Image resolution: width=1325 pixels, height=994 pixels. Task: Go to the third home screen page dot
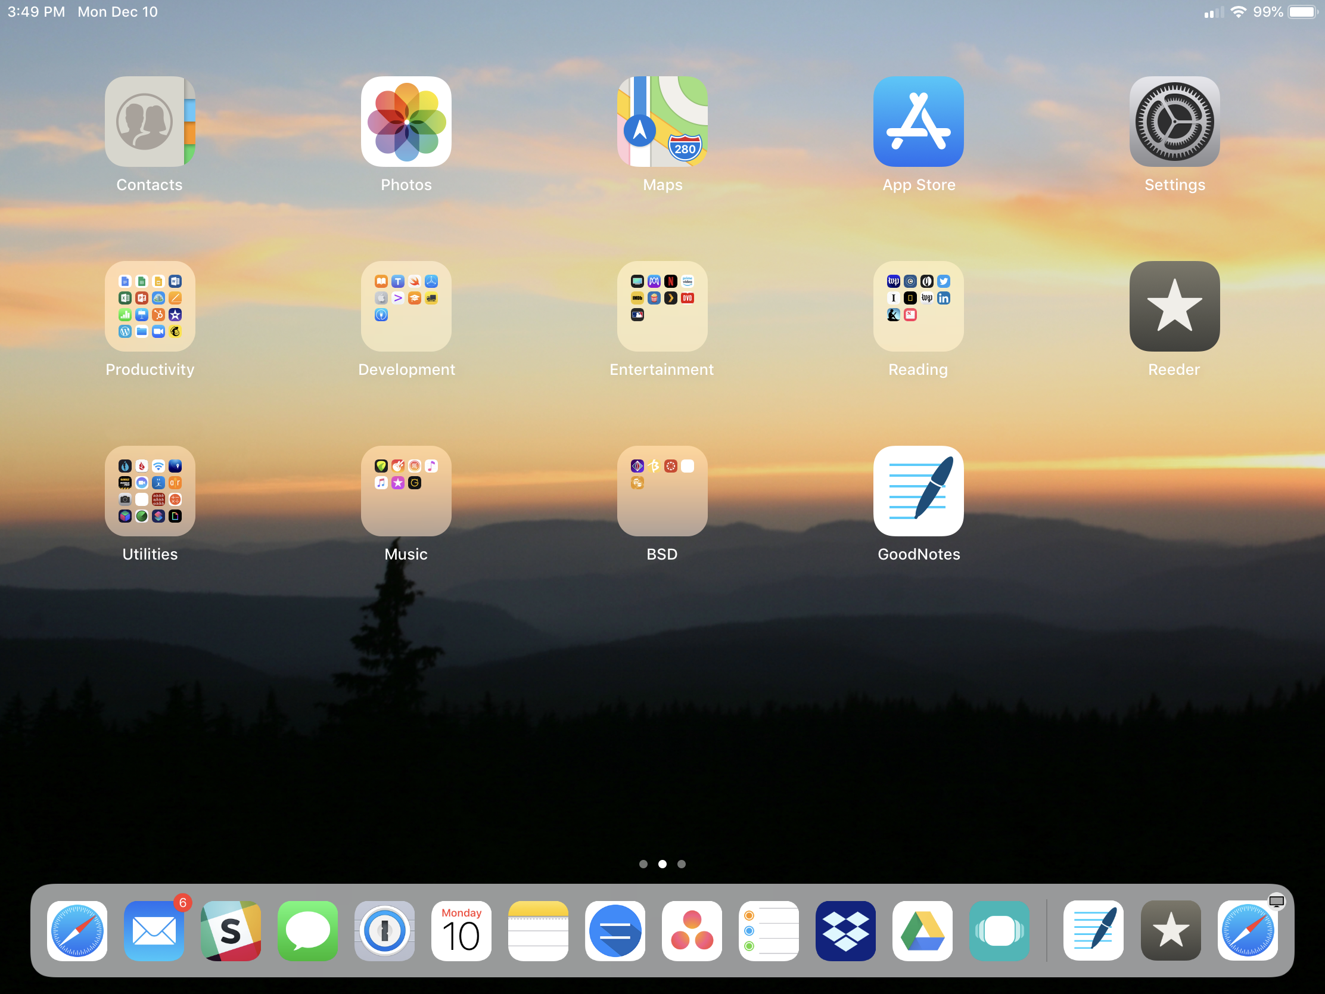[x=682, y=864]
